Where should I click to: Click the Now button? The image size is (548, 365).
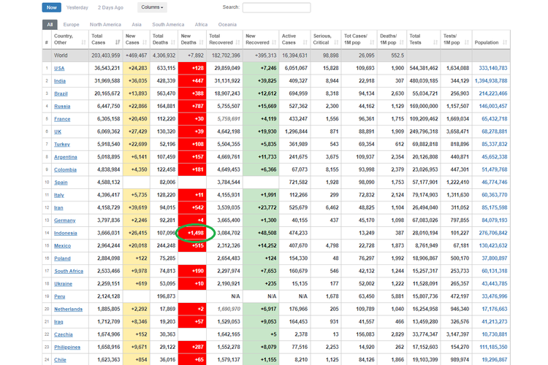click(x=50, y=7)
